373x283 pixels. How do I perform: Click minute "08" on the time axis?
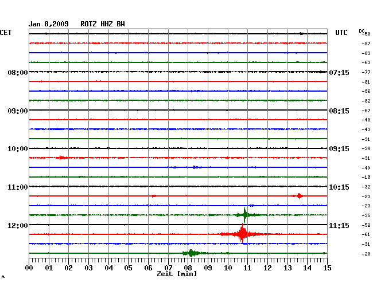point(188,268)
